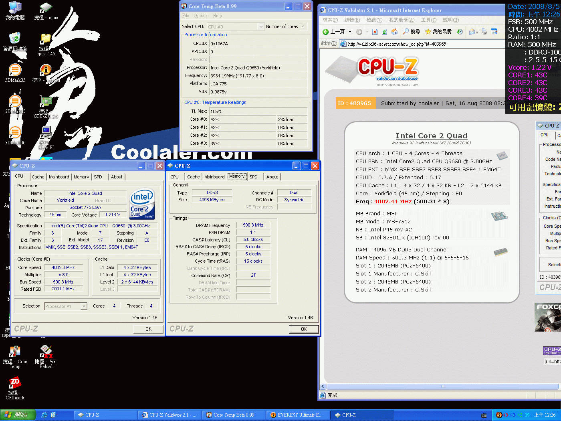Switch to Mainboard tab in left CPU-Z window
The image size is (561, 421).
pos(59,177)
